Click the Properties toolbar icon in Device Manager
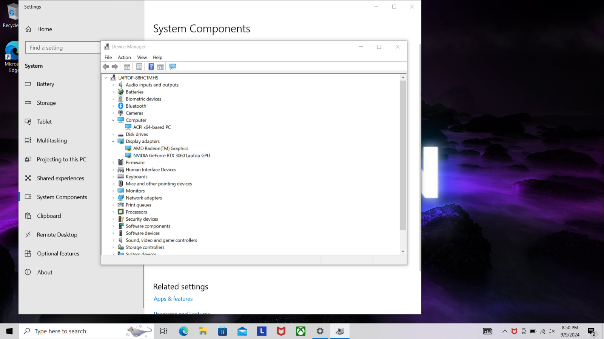The height and width of the screenshot is (339, 604). click(x=139, y=67)
